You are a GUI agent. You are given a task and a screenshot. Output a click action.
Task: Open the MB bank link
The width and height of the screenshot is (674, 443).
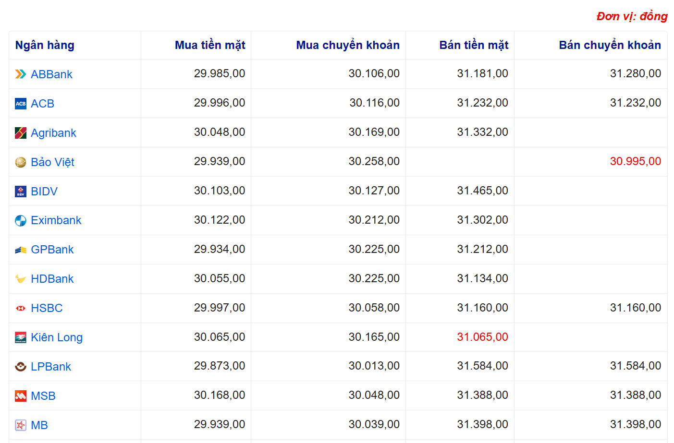[x=39, y=425]
